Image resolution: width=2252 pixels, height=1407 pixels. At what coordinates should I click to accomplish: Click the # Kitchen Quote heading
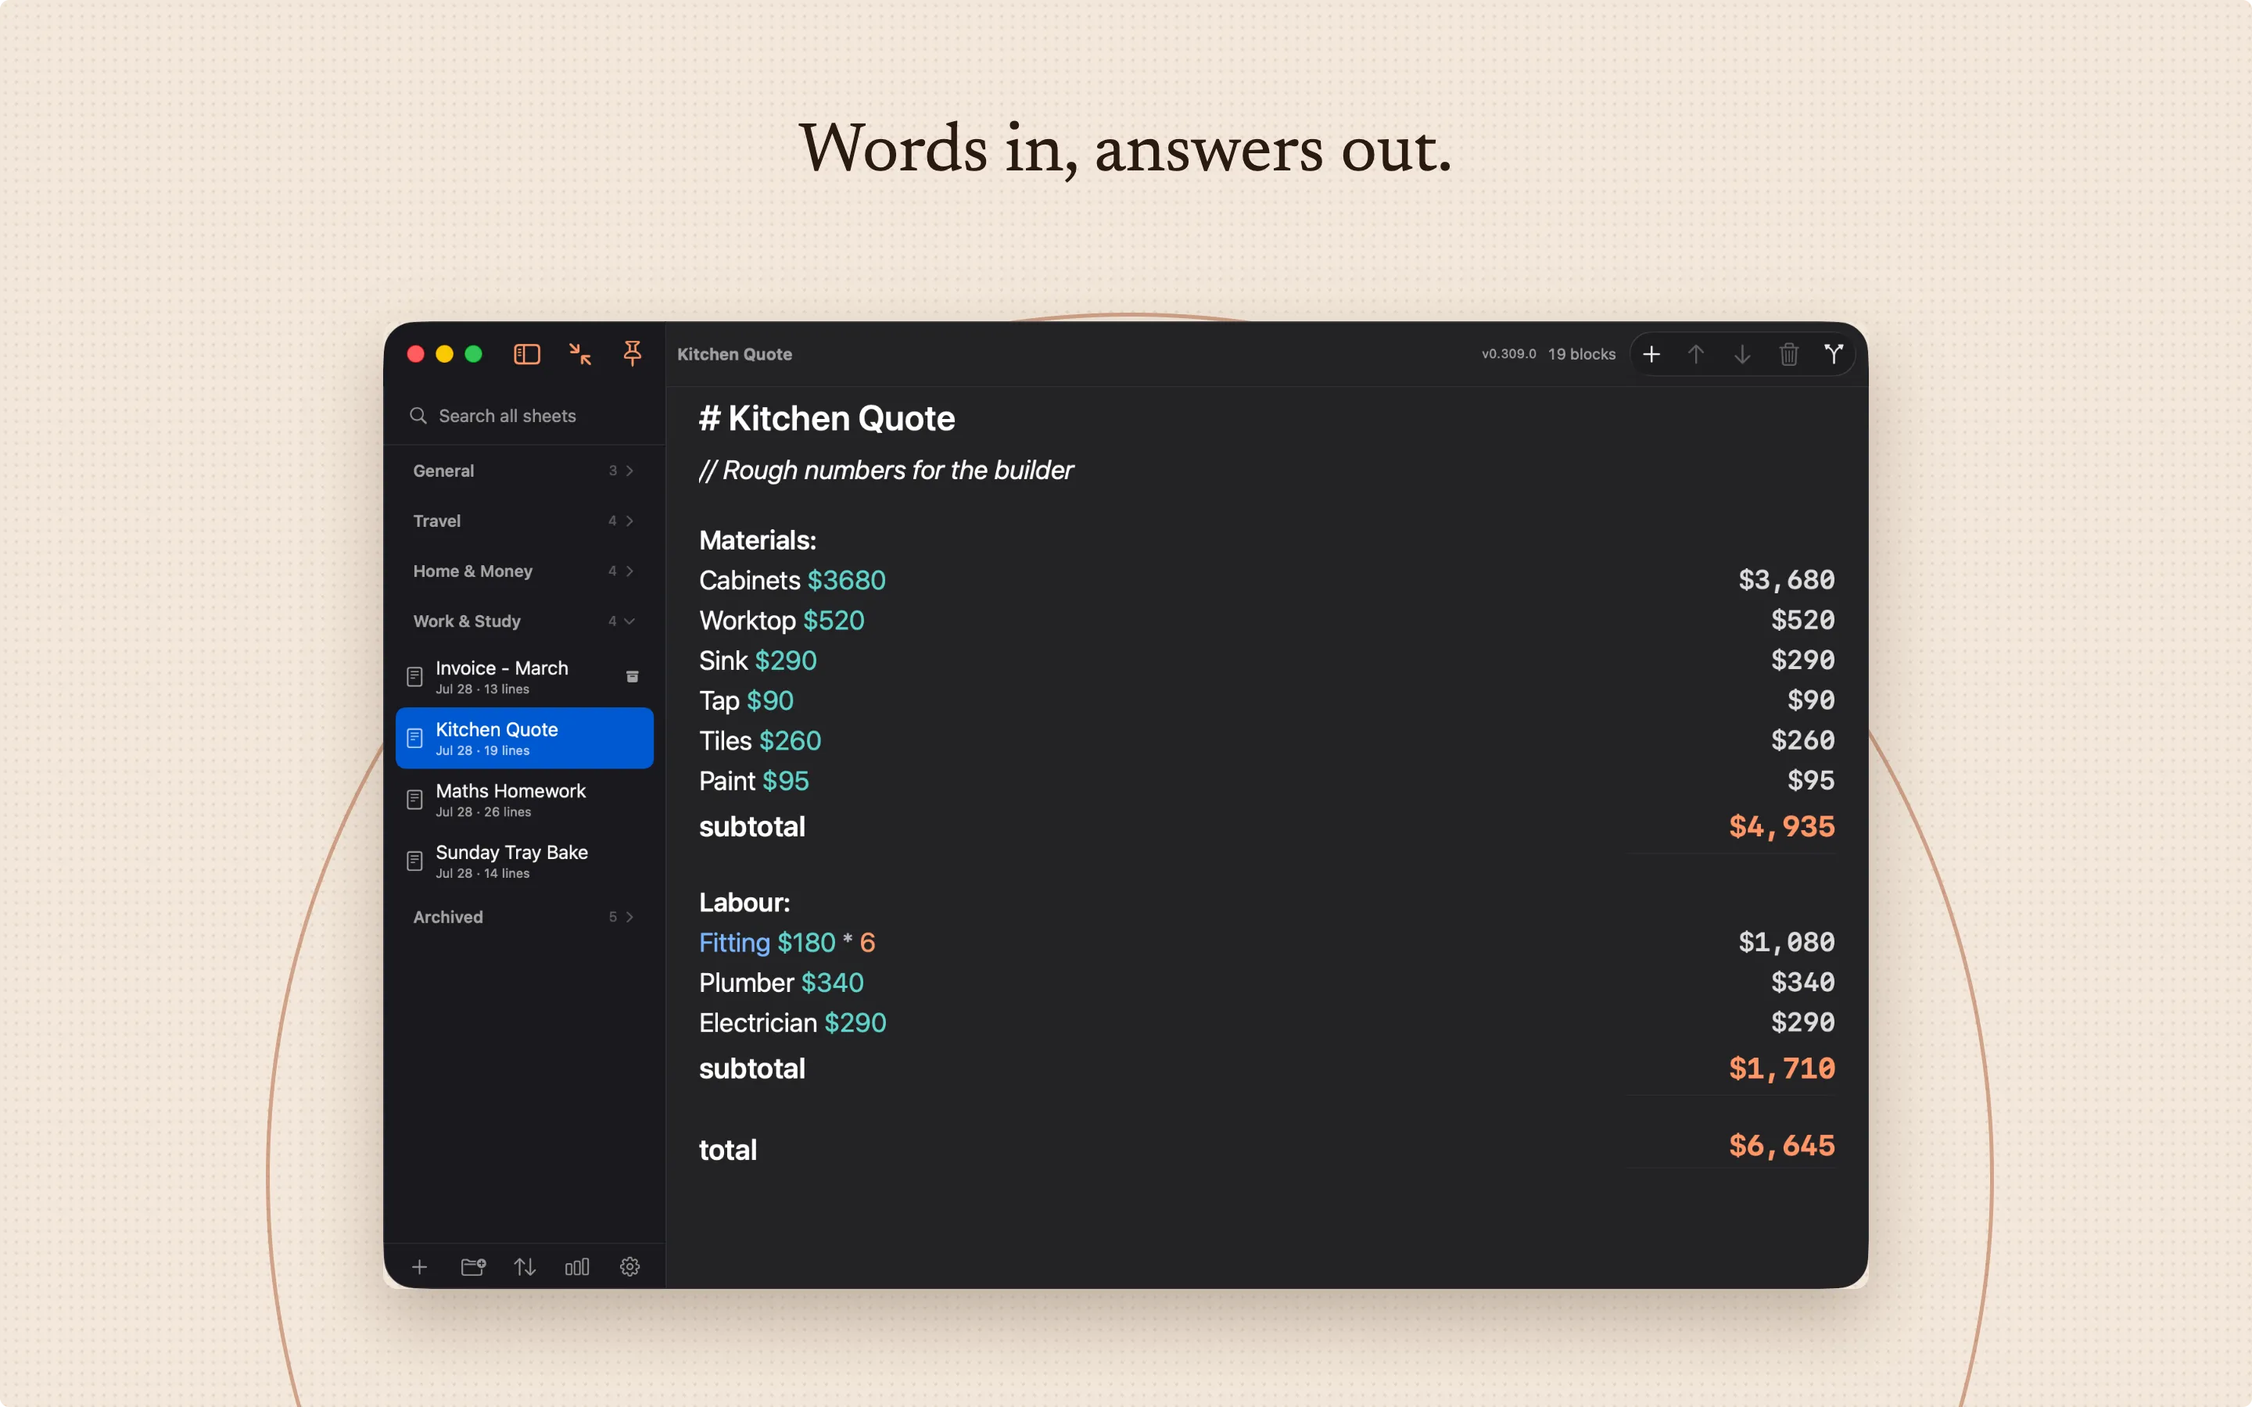[827, 419]
